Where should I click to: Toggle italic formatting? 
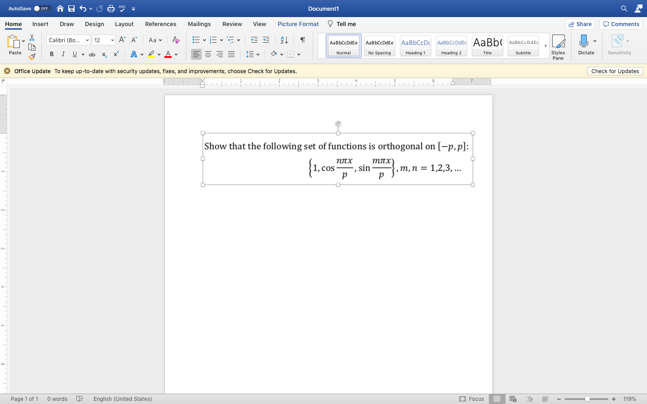click(63, 54)
